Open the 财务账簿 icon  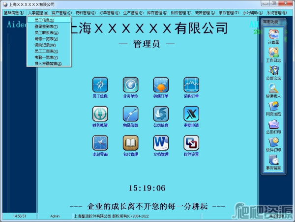(x=100, y=114)
